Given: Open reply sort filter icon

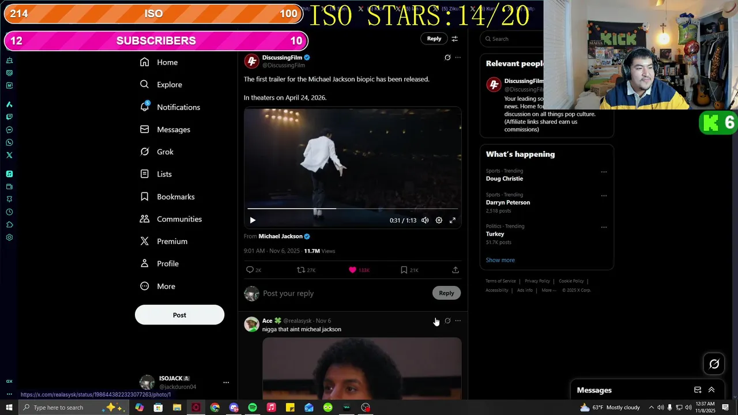Looking at the screenshot, I should tap(454, 39).
